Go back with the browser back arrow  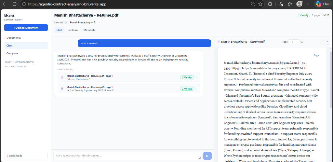(5, 4)
